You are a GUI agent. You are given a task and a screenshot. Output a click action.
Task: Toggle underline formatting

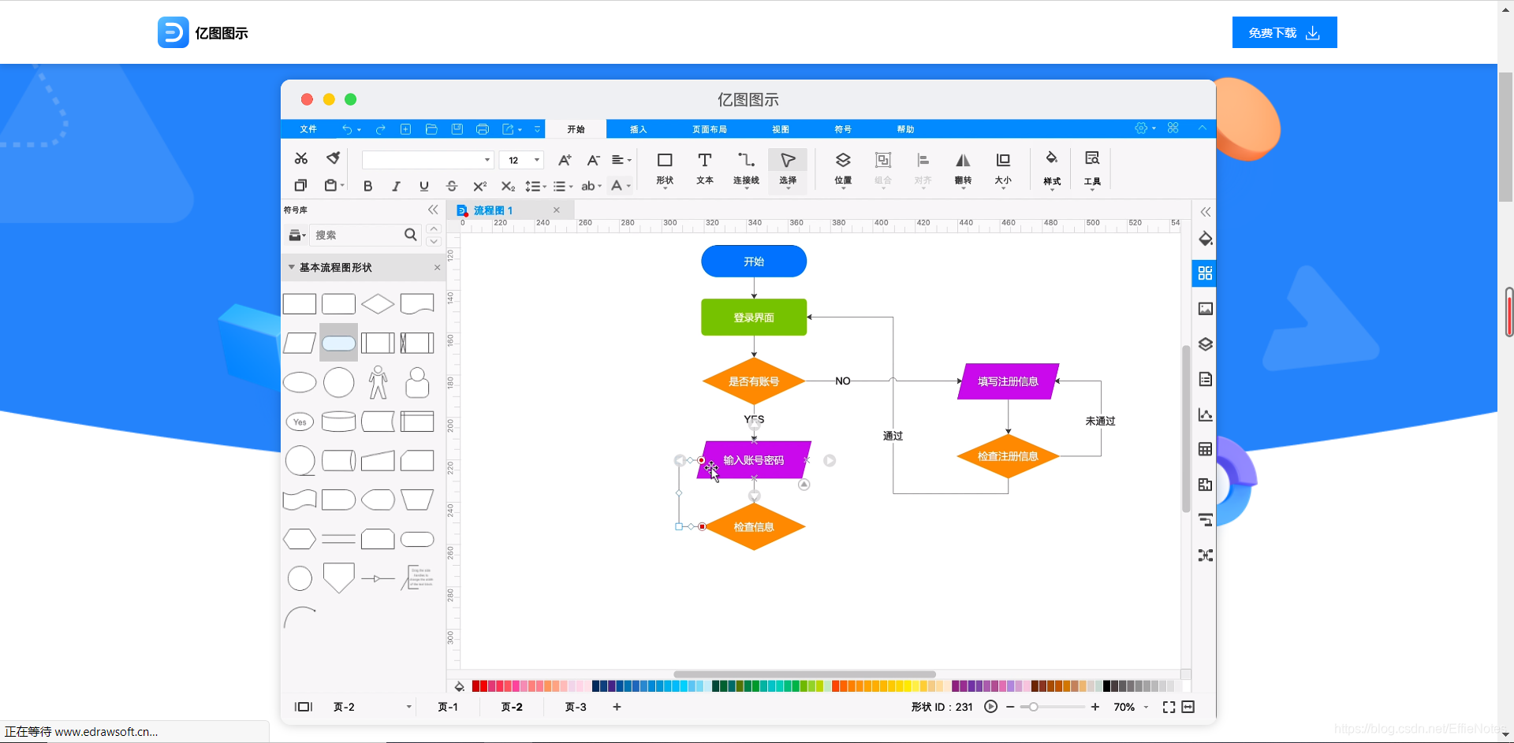point(424,186)
